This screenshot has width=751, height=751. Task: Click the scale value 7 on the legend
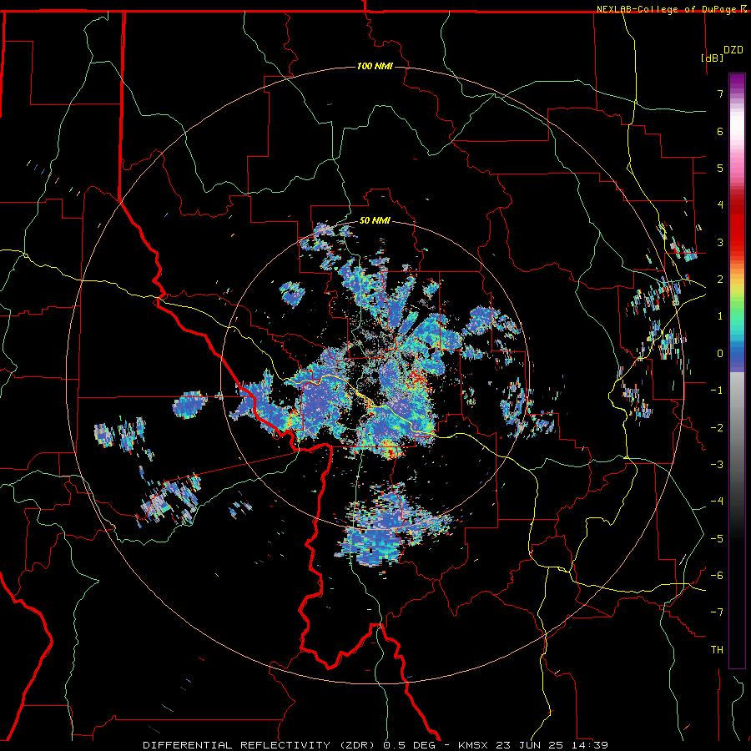tap(720, 93)
